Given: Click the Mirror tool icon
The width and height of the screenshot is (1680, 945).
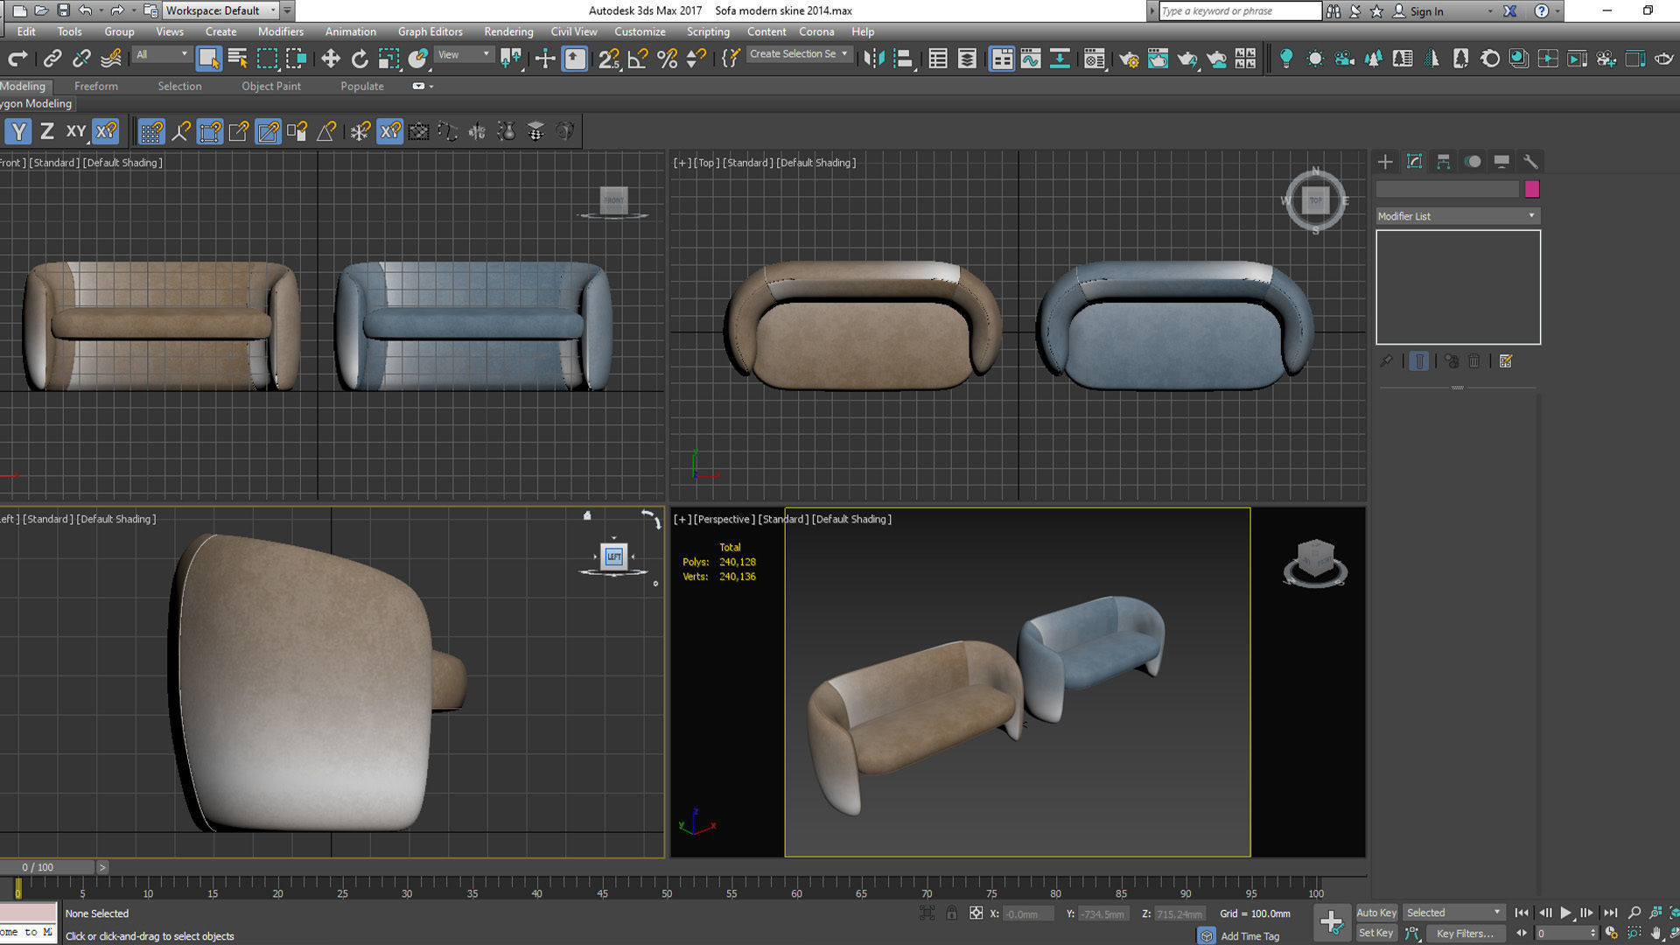Looking at the screenshot, I should (873, 59).
